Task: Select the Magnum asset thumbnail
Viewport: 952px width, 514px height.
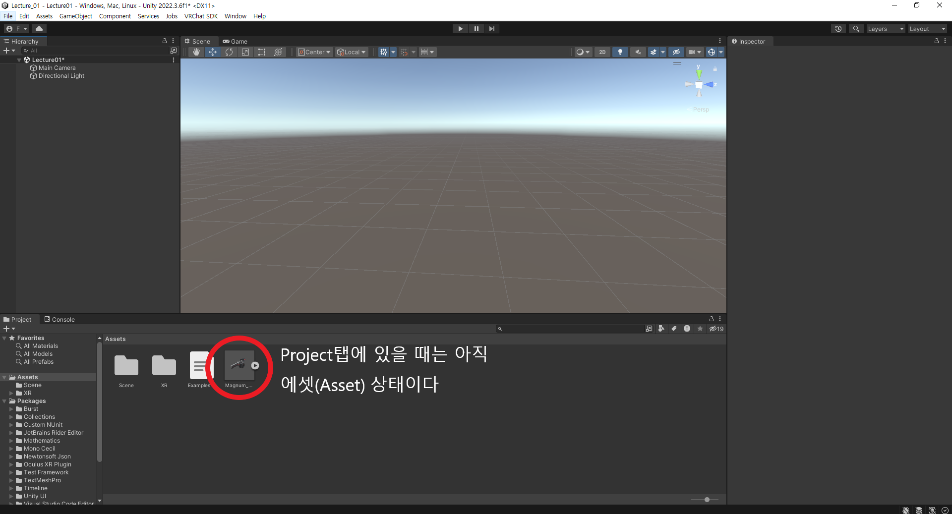Action: point(239,366)
